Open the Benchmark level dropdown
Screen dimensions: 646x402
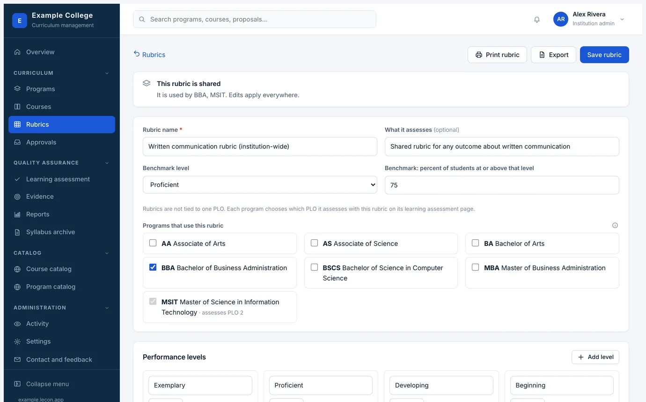260,185
